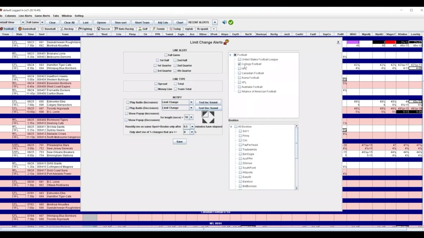Click the Opener toolbar button

pos(101,22)
